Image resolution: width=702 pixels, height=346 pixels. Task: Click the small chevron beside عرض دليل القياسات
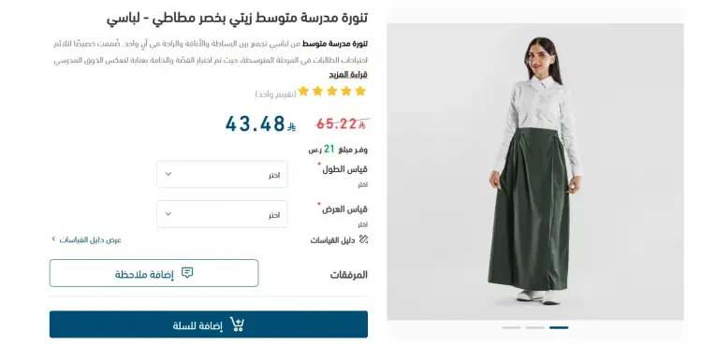53,239
